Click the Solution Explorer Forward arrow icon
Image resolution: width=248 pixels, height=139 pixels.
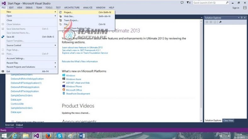(211, 22)
